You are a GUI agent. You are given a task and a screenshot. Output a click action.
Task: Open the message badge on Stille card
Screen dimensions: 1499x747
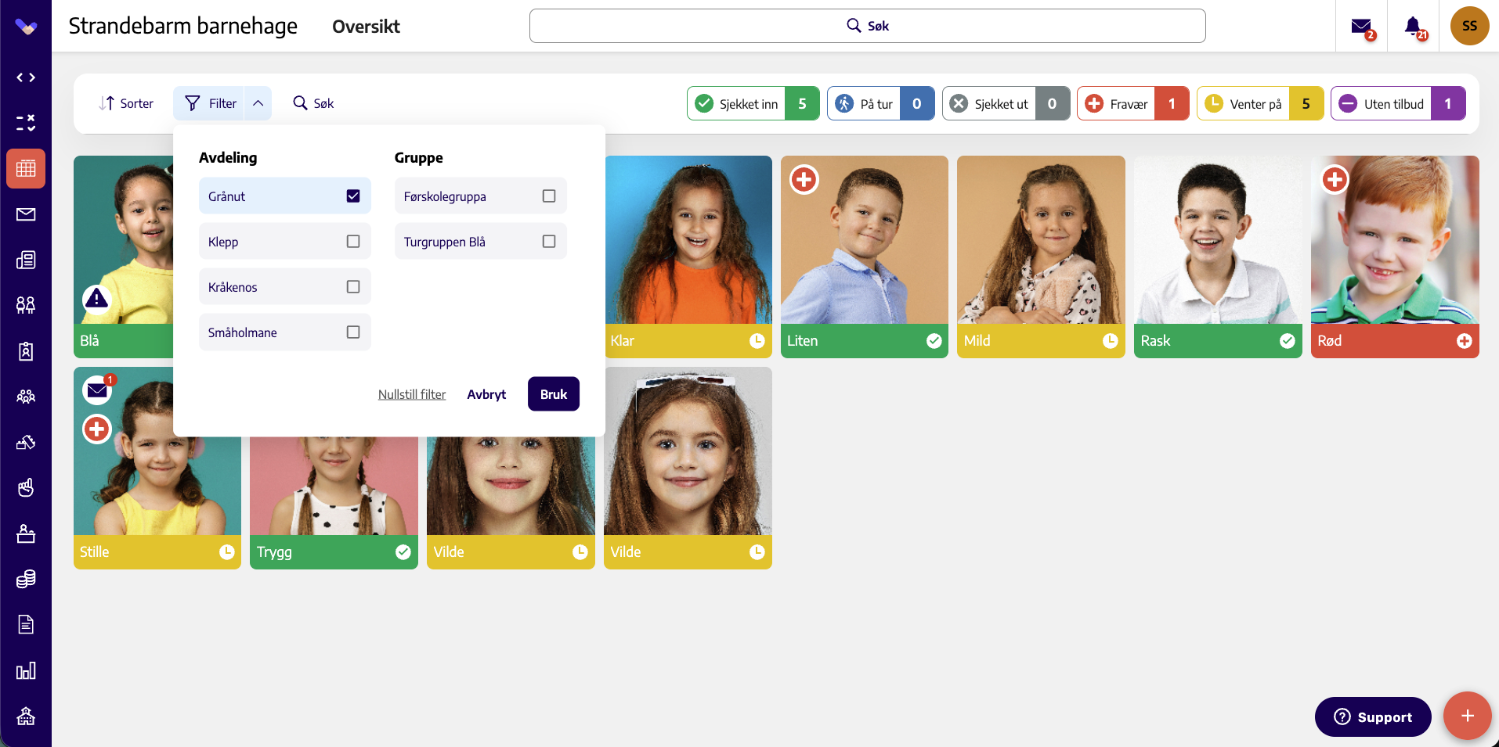click(x=98, y=389)
